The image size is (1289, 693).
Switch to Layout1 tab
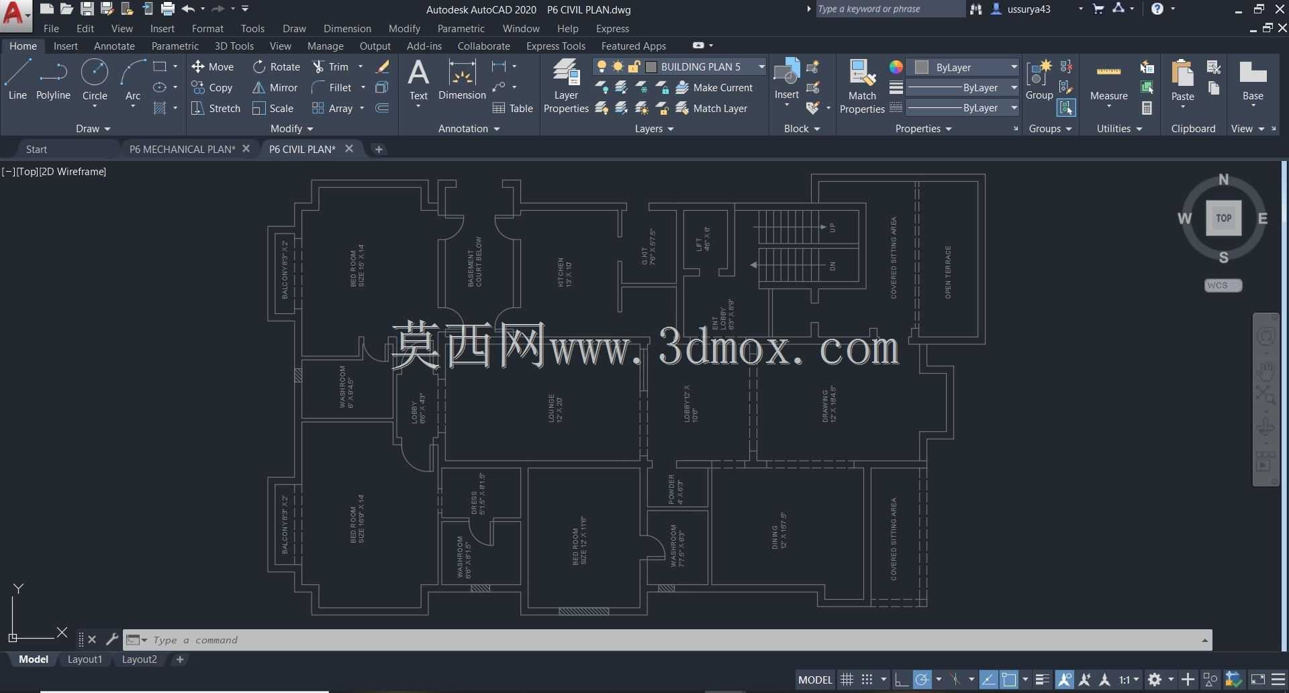(85, 659)
